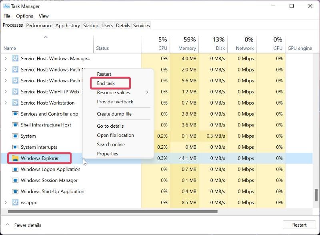Click the Windows Logon Application icon
The width and height of the screenshot is (320, 235).
(15, 169)
